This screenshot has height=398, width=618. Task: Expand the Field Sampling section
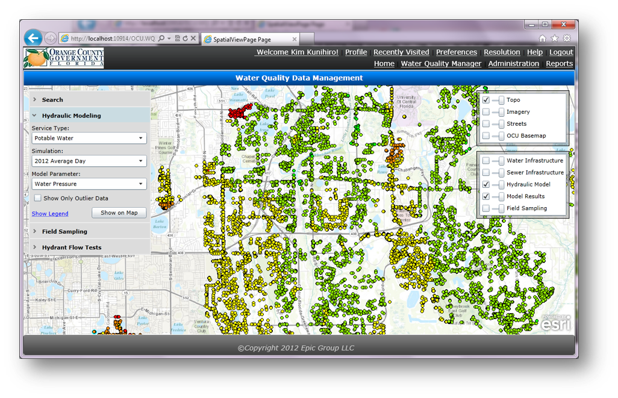click(64, 231)
